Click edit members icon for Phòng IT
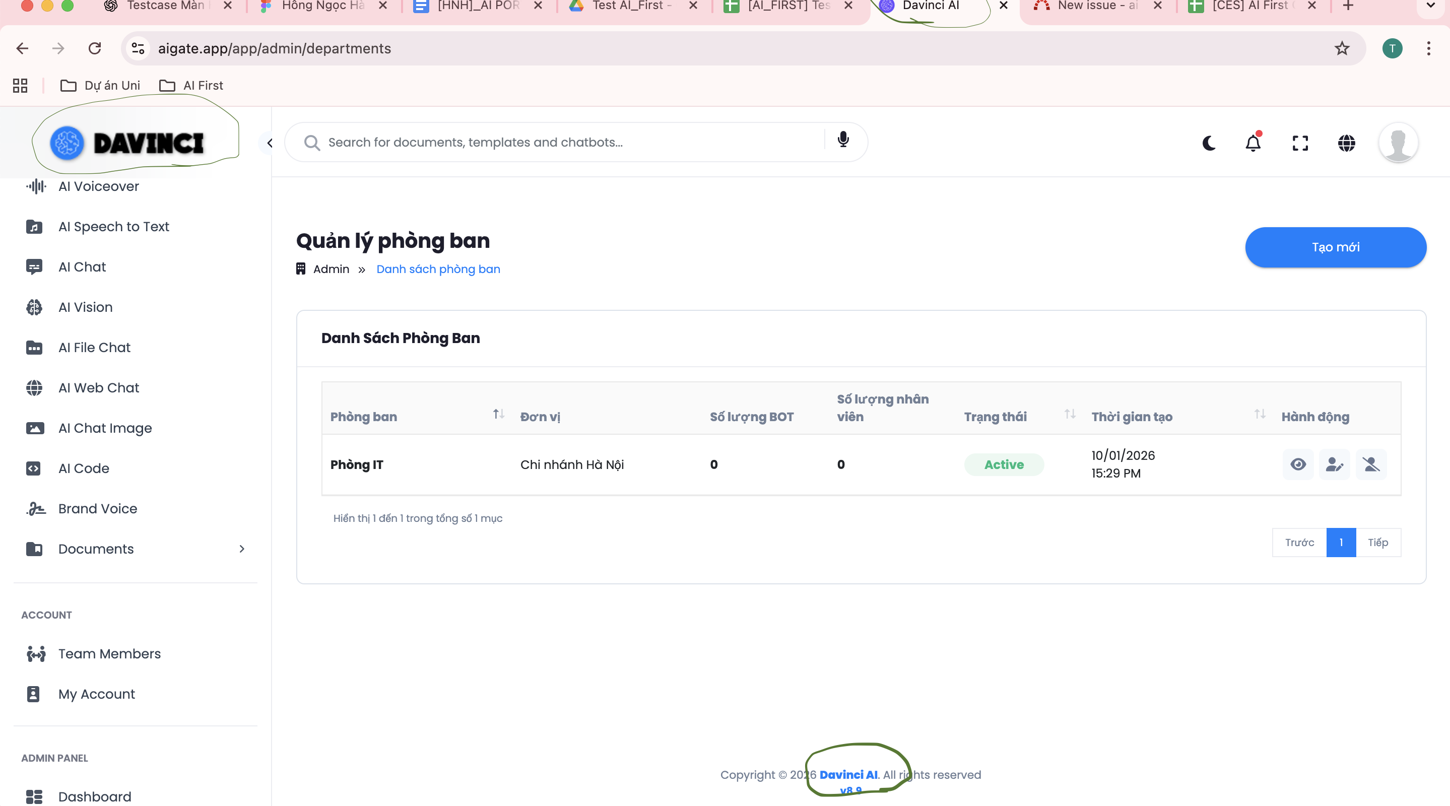 tap(1335, 464)
